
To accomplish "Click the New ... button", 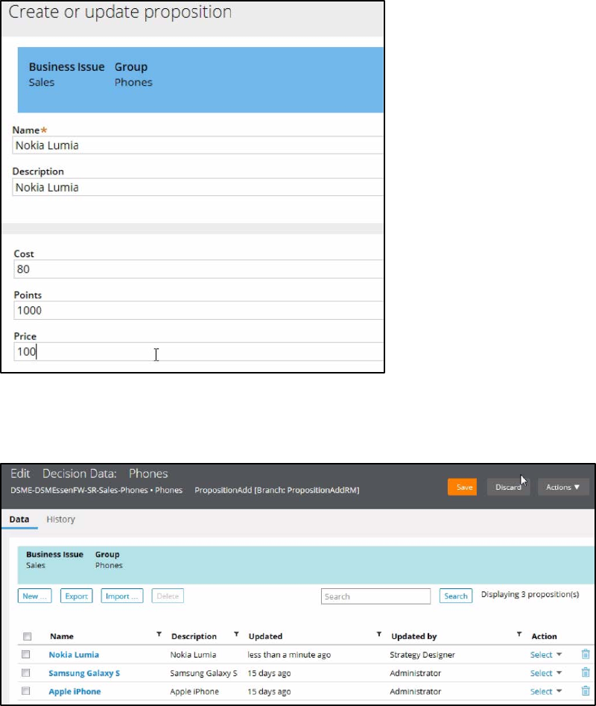I will click(34, 596).
